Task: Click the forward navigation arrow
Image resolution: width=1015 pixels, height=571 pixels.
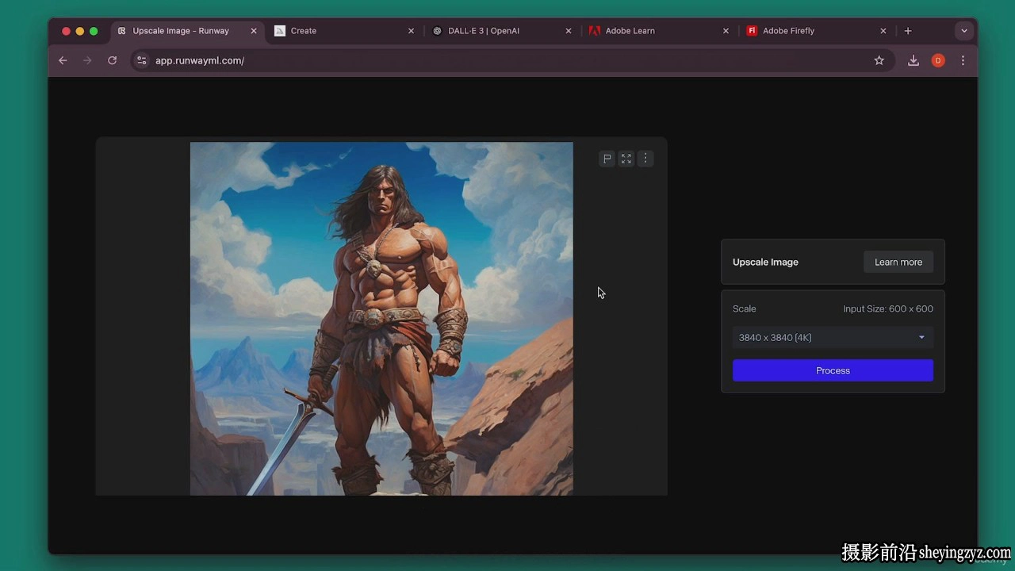Action: click(88, 60)
